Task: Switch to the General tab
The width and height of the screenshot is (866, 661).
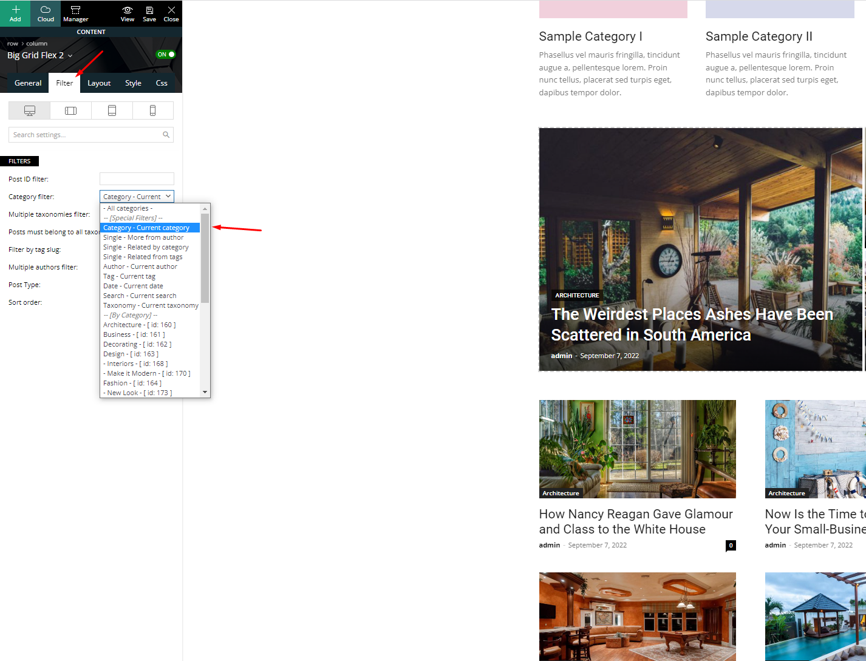Action: (x=28, y=83)
